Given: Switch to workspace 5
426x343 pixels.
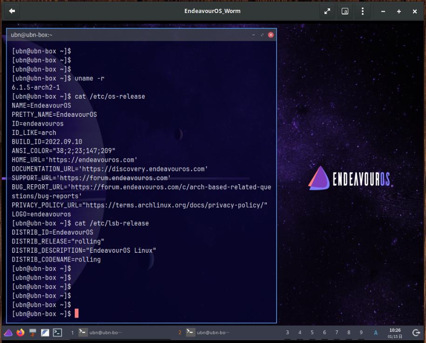Looking at the screenshot, I should [x=312, y=332].
